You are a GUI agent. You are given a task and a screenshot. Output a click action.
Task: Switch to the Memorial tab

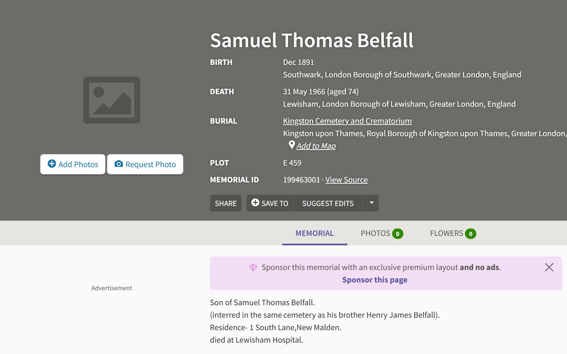tap(315, 233)
